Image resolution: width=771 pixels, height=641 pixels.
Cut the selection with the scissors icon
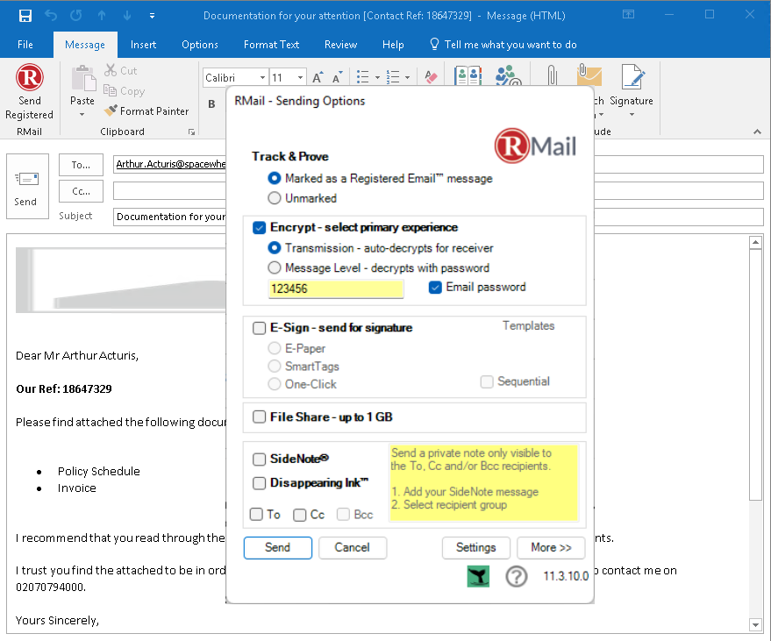point(111,70)
